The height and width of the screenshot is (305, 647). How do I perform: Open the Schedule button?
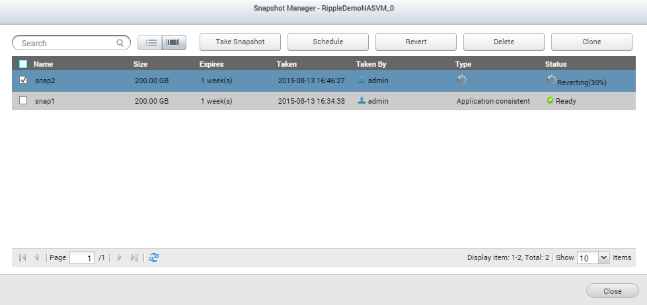tap(328, 42)
